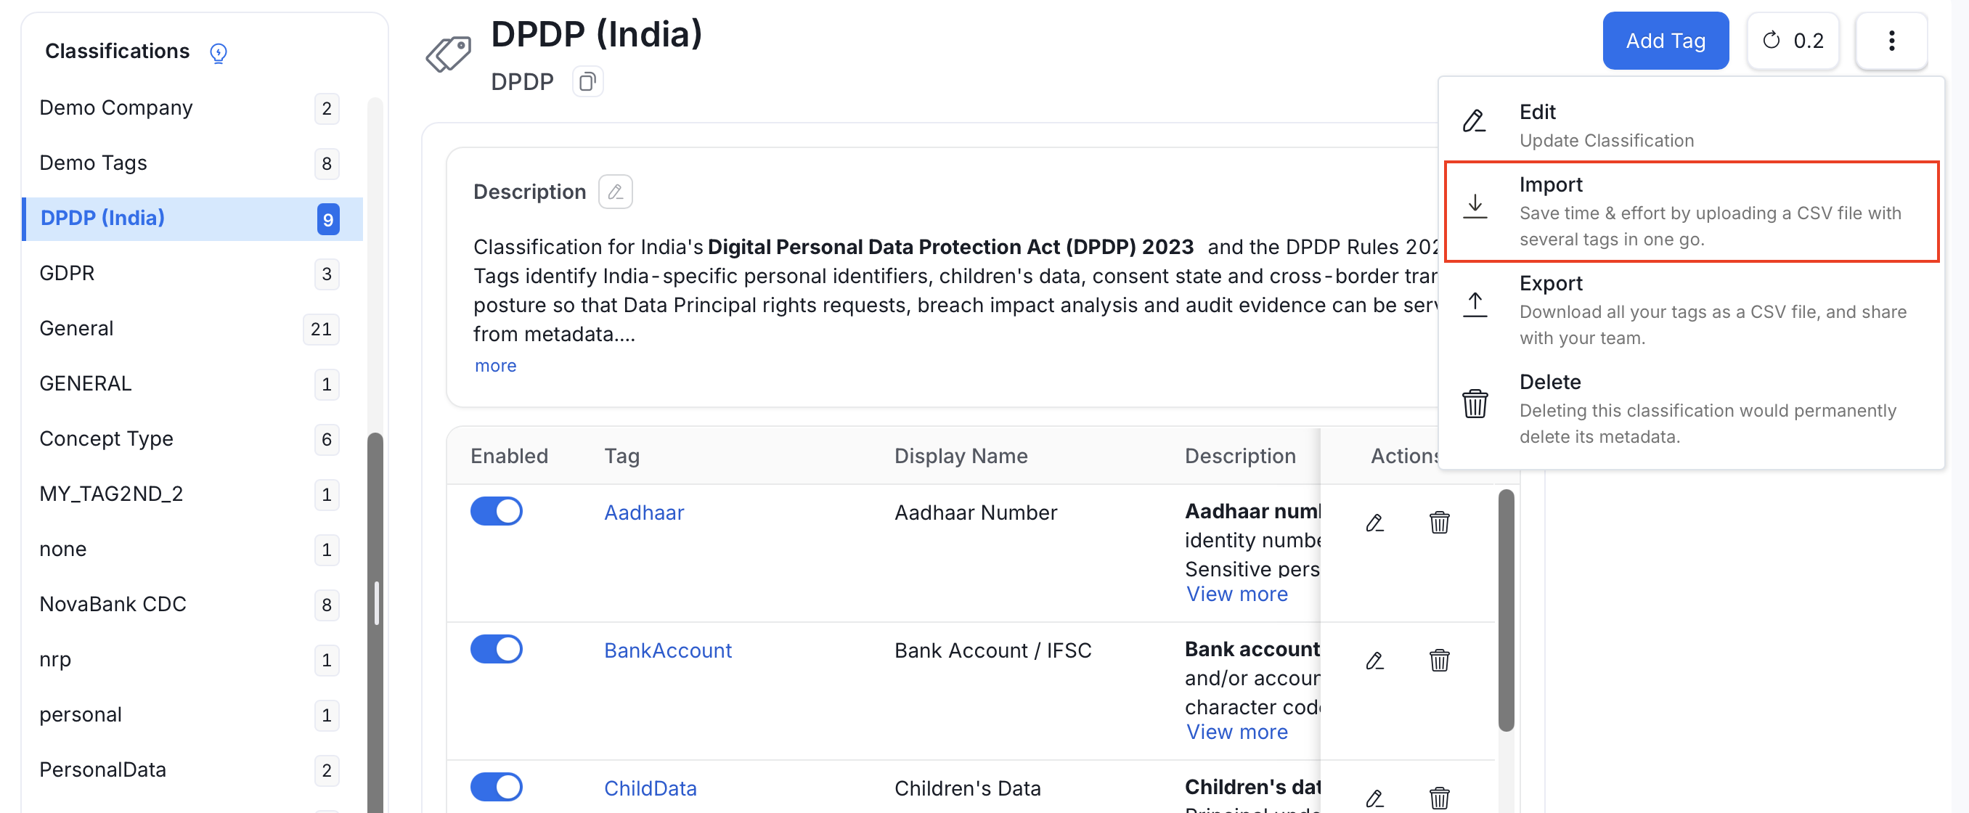Open the BankAccount tag link

pos(667,650)
